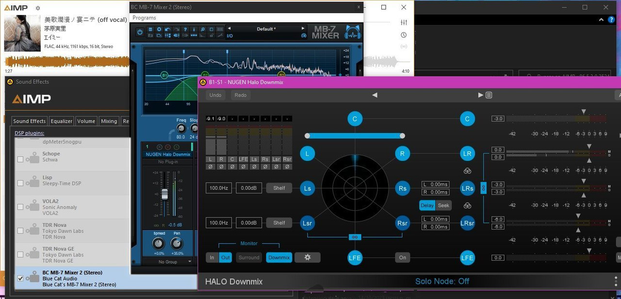Click the MB-7 Mixer info icon
Screen dimensions: 621x299
coord(194,30)
